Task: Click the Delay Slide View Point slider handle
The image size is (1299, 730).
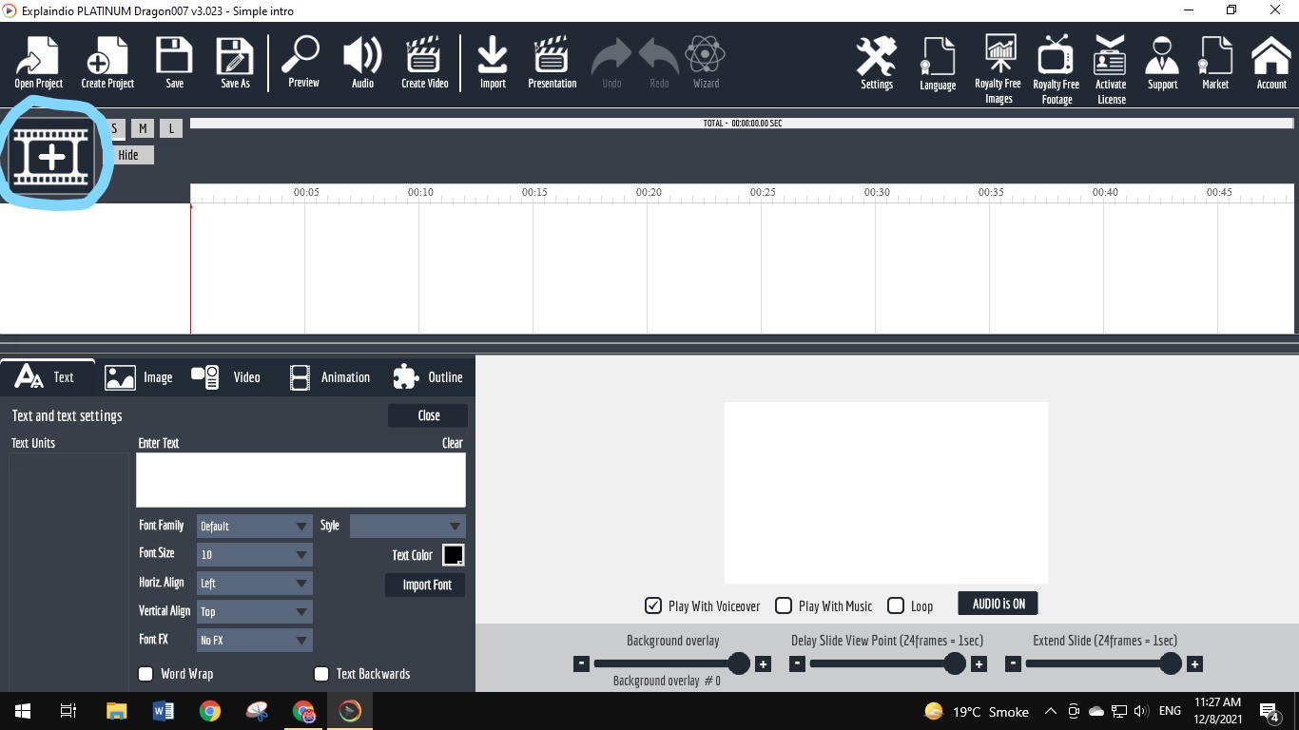Action: tap(955, 663)
